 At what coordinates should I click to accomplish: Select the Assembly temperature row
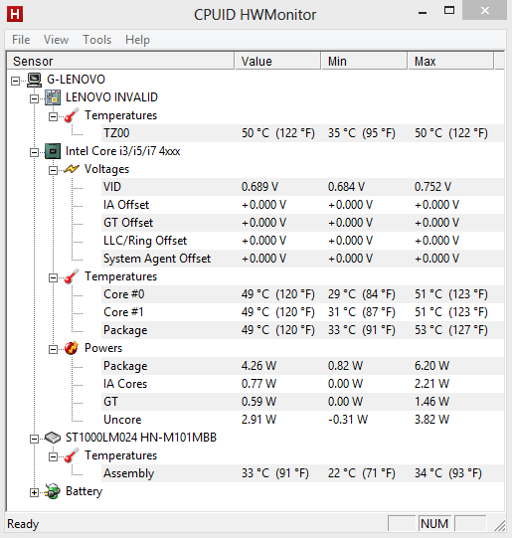click(x=303, y=473)
